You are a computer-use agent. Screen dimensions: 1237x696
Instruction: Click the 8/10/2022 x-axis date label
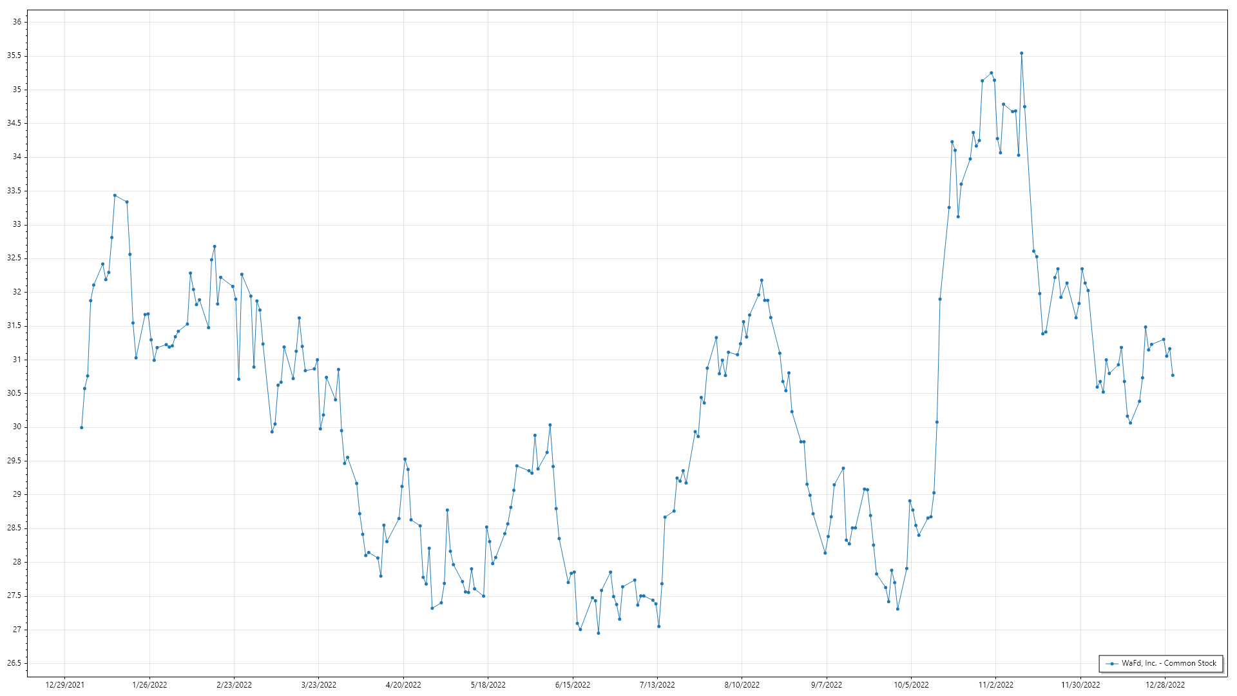tap(742, 684)
